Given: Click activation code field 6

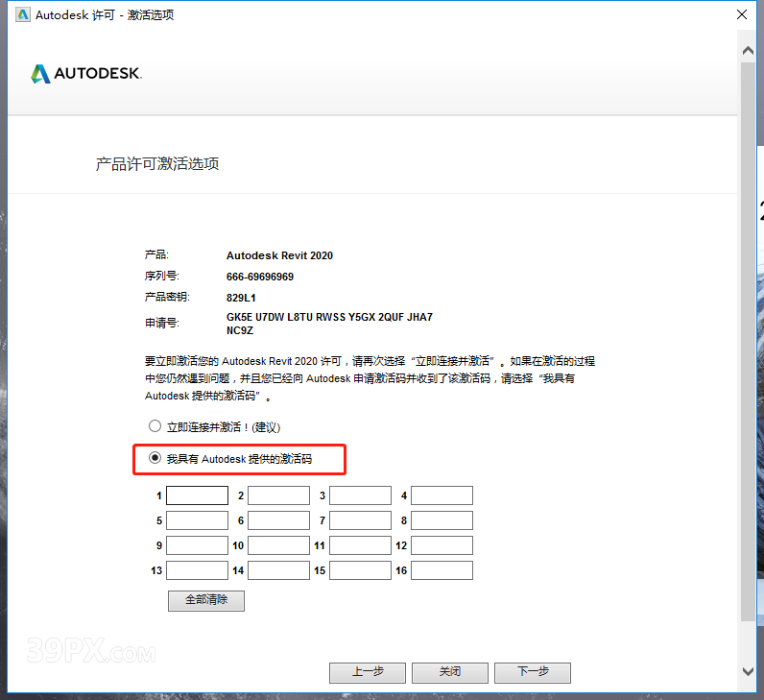Looking at the screenshot, I should (278, 520).
